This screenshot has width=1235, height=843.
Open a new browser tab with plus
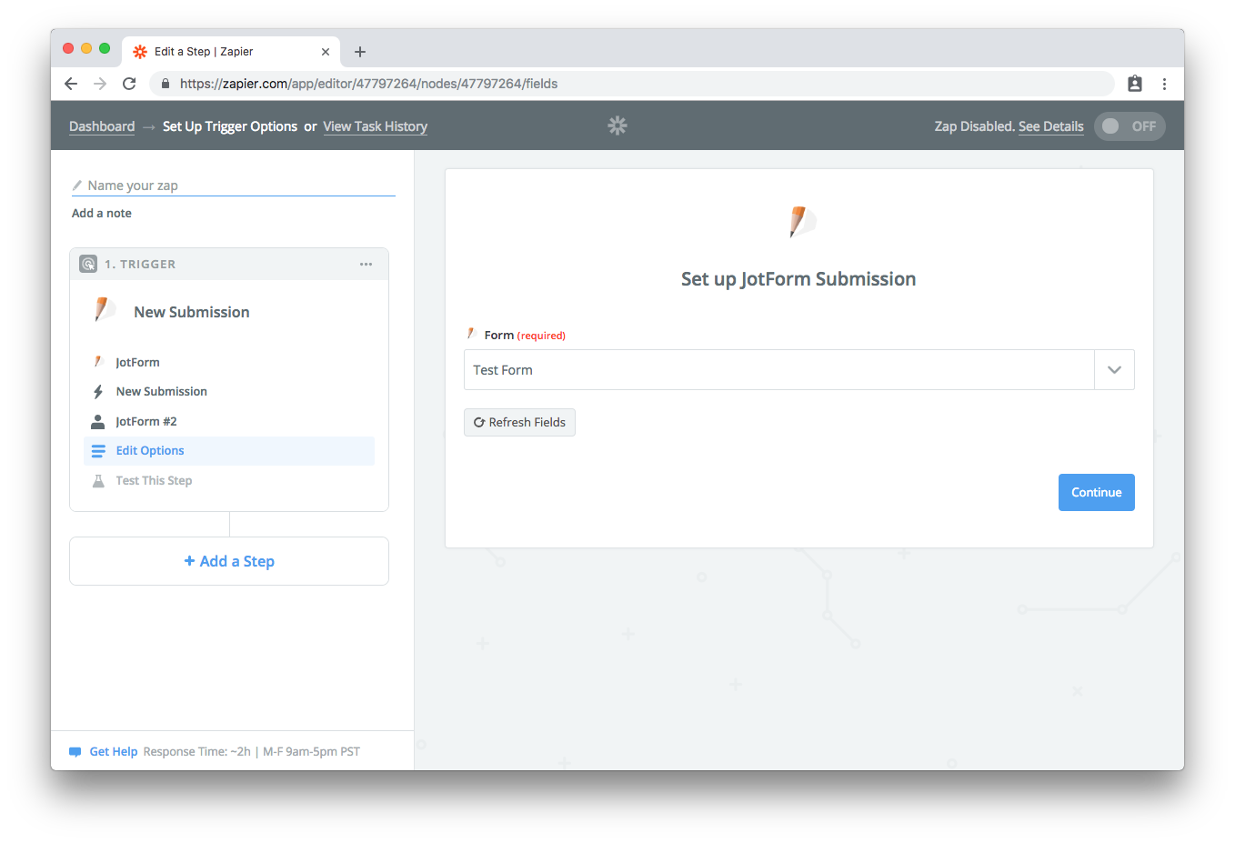(360, 52)
